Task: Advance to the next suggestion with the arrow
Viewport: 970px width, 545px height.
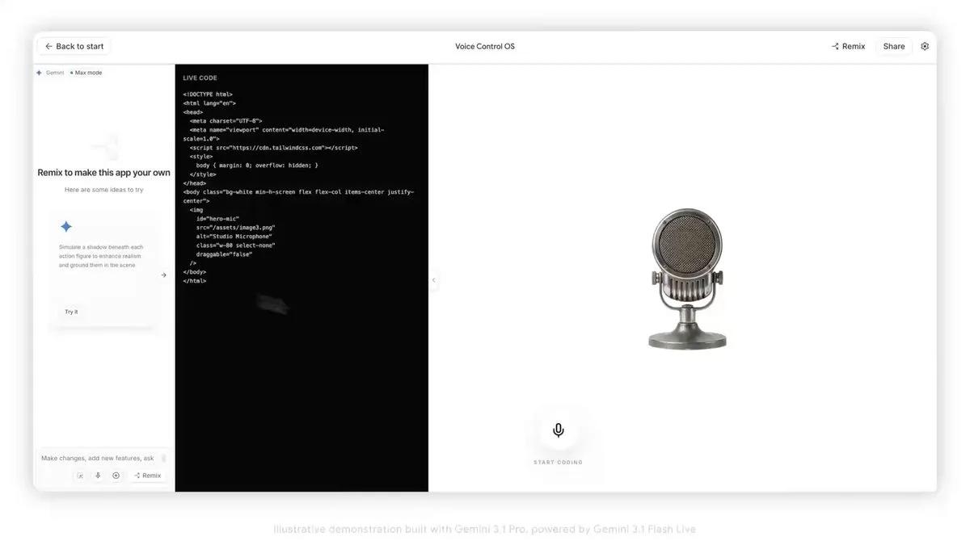Action: 164,275
